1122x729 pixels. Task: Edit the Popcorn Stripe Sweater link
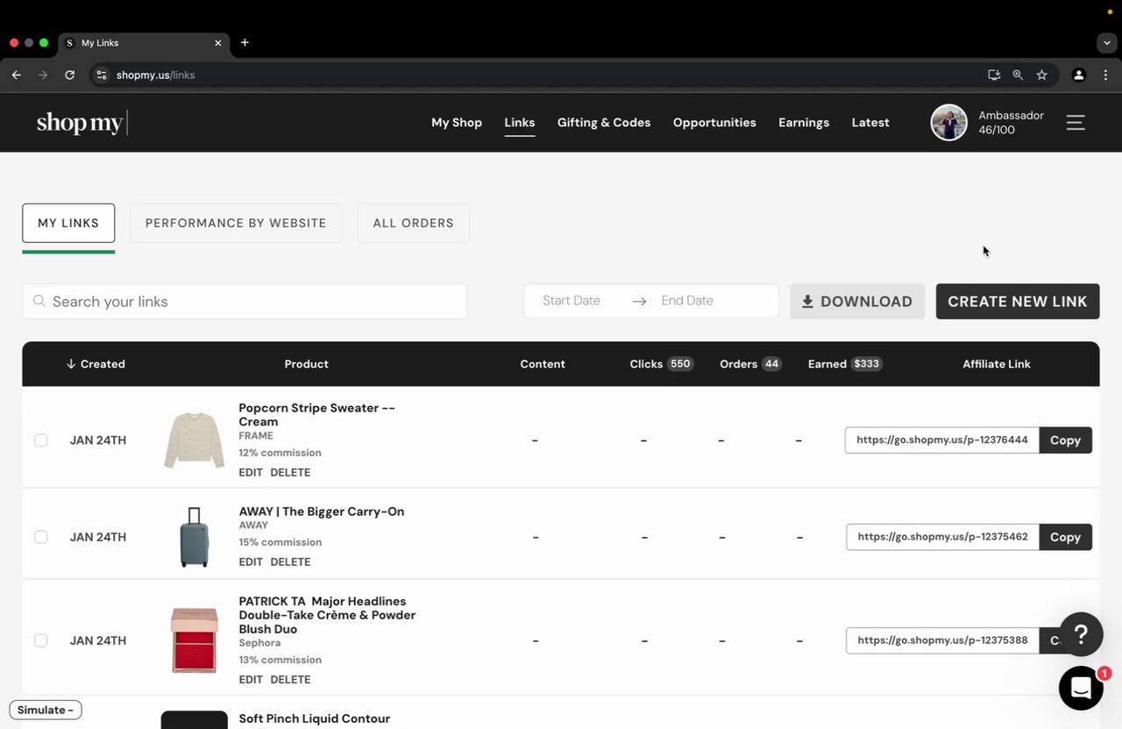point(251,472)
